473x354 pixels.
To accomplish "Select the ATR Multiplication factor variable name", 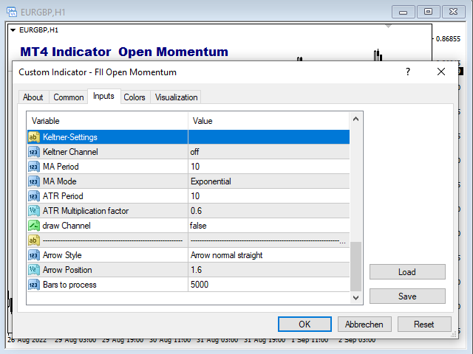I will click(86, 211).
